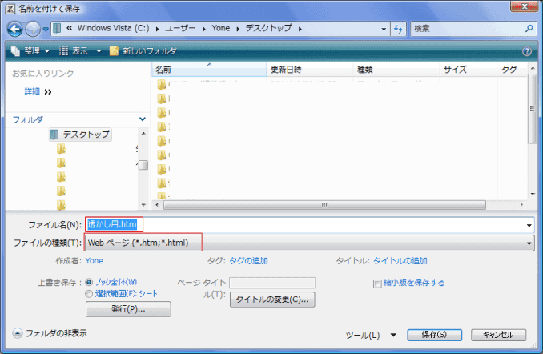The width and height of the screenshot is (543, 354).
Task: Click the タグ column header
Action: coord(512,70)
